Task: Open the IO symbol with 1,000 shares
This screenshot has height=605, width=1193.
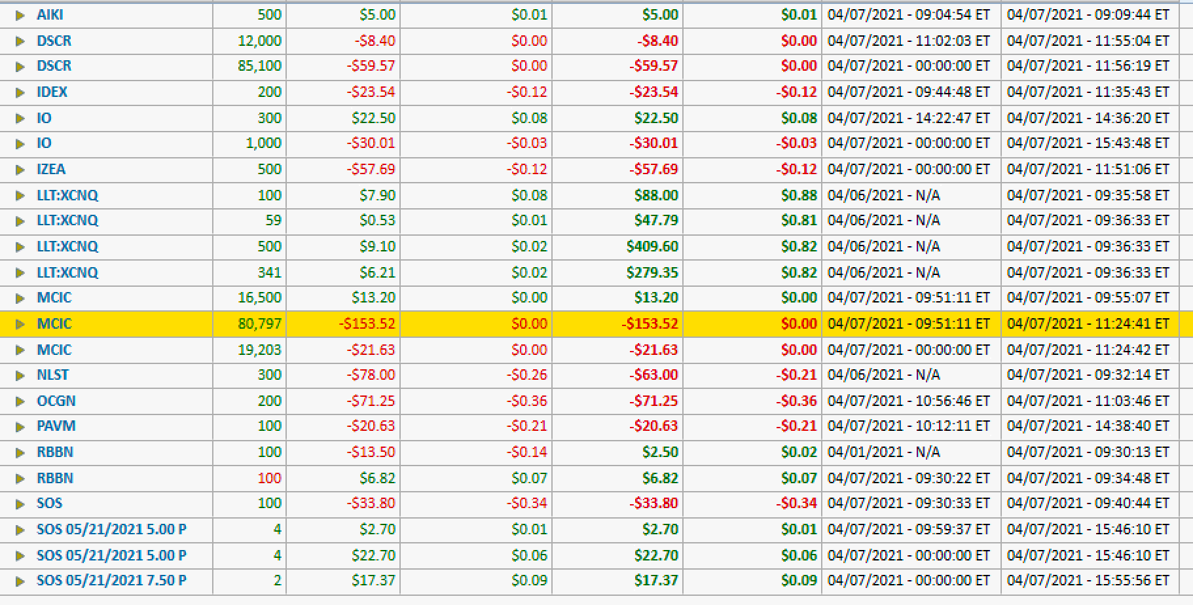Action: 44,143
